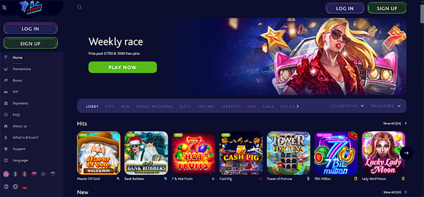Expand the Collections dropdown

[347, 106]
